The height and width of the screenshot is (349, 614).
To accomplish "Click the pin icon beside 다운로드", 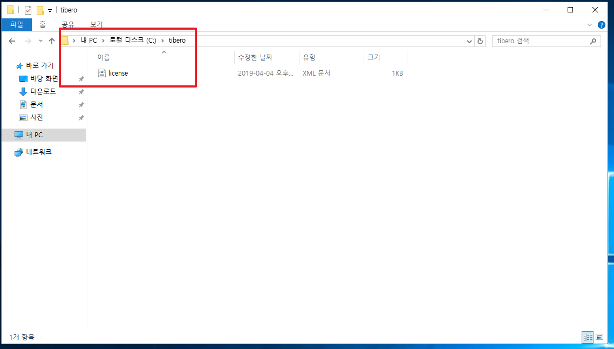I will 81,92.
